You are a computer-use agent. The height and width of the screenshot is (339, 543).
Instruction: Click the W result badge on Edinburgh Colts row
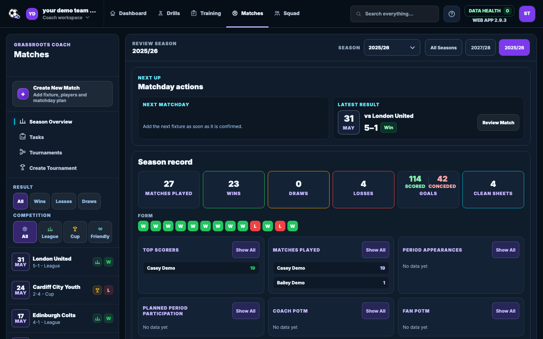coord(109,318)
